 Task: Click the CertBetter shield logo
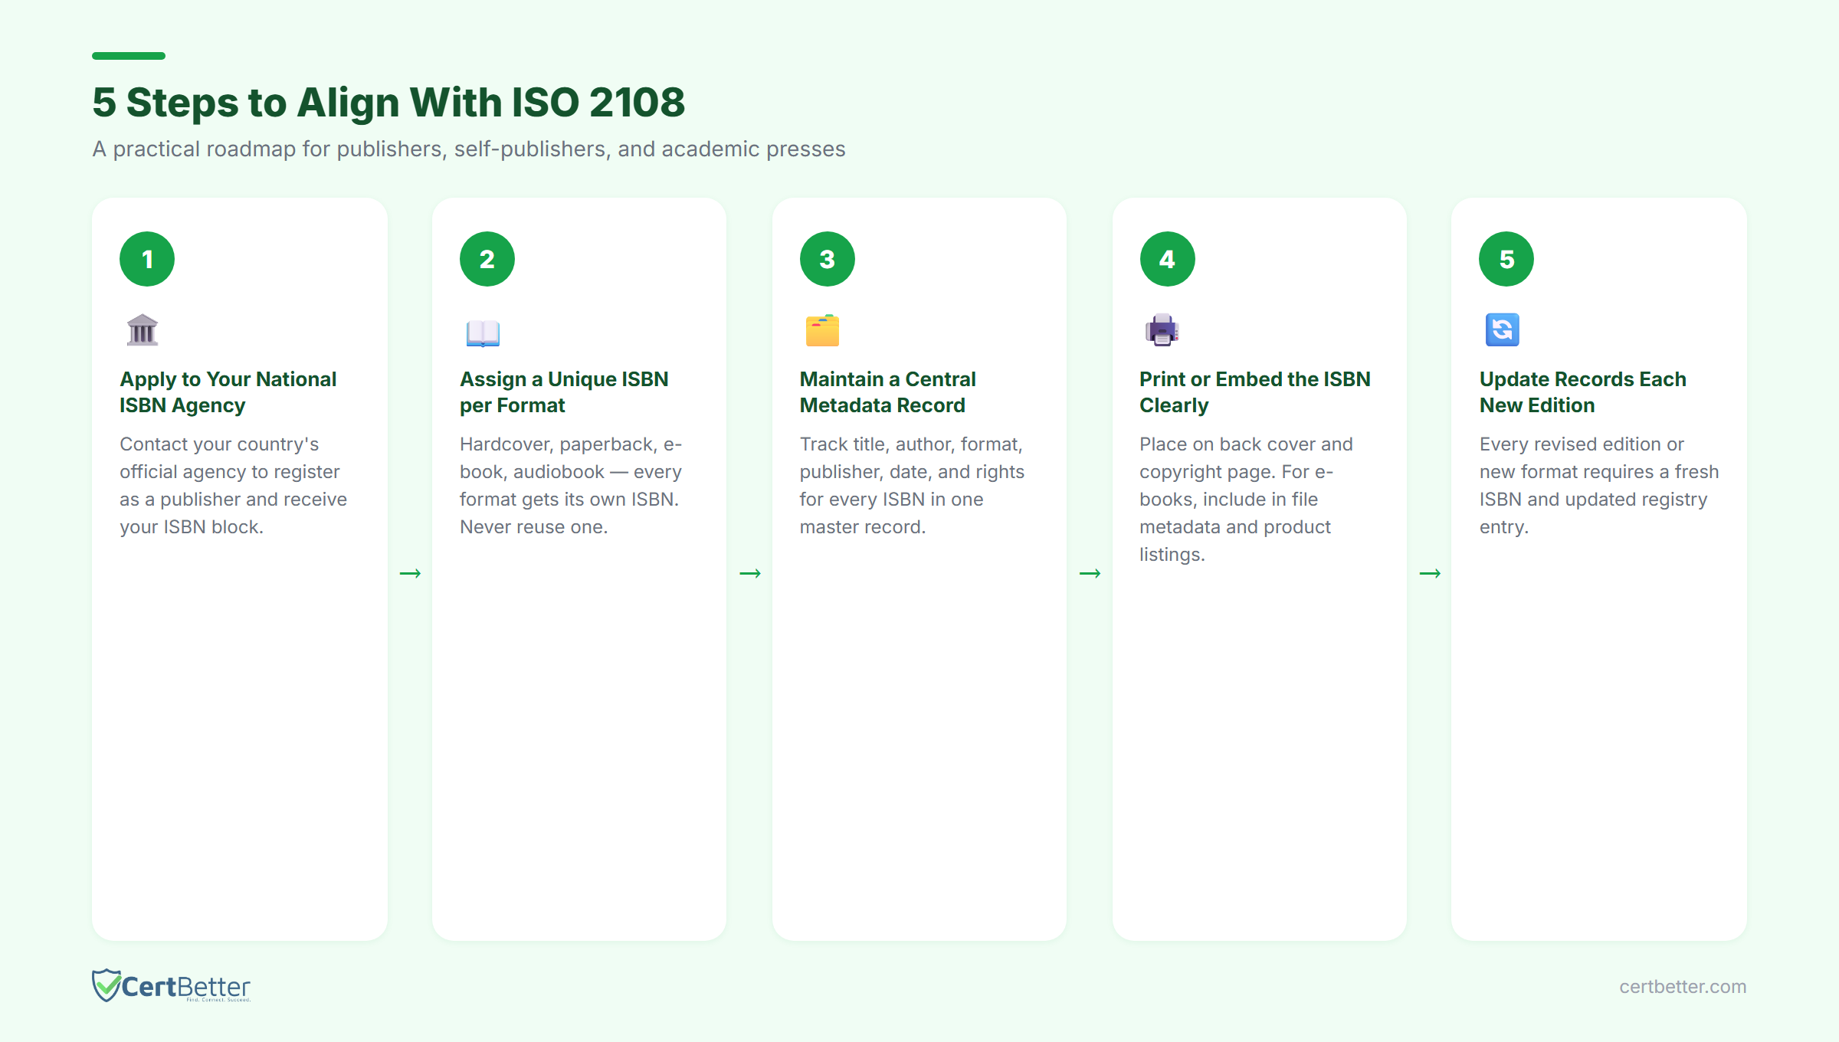[x=107, y=985]
